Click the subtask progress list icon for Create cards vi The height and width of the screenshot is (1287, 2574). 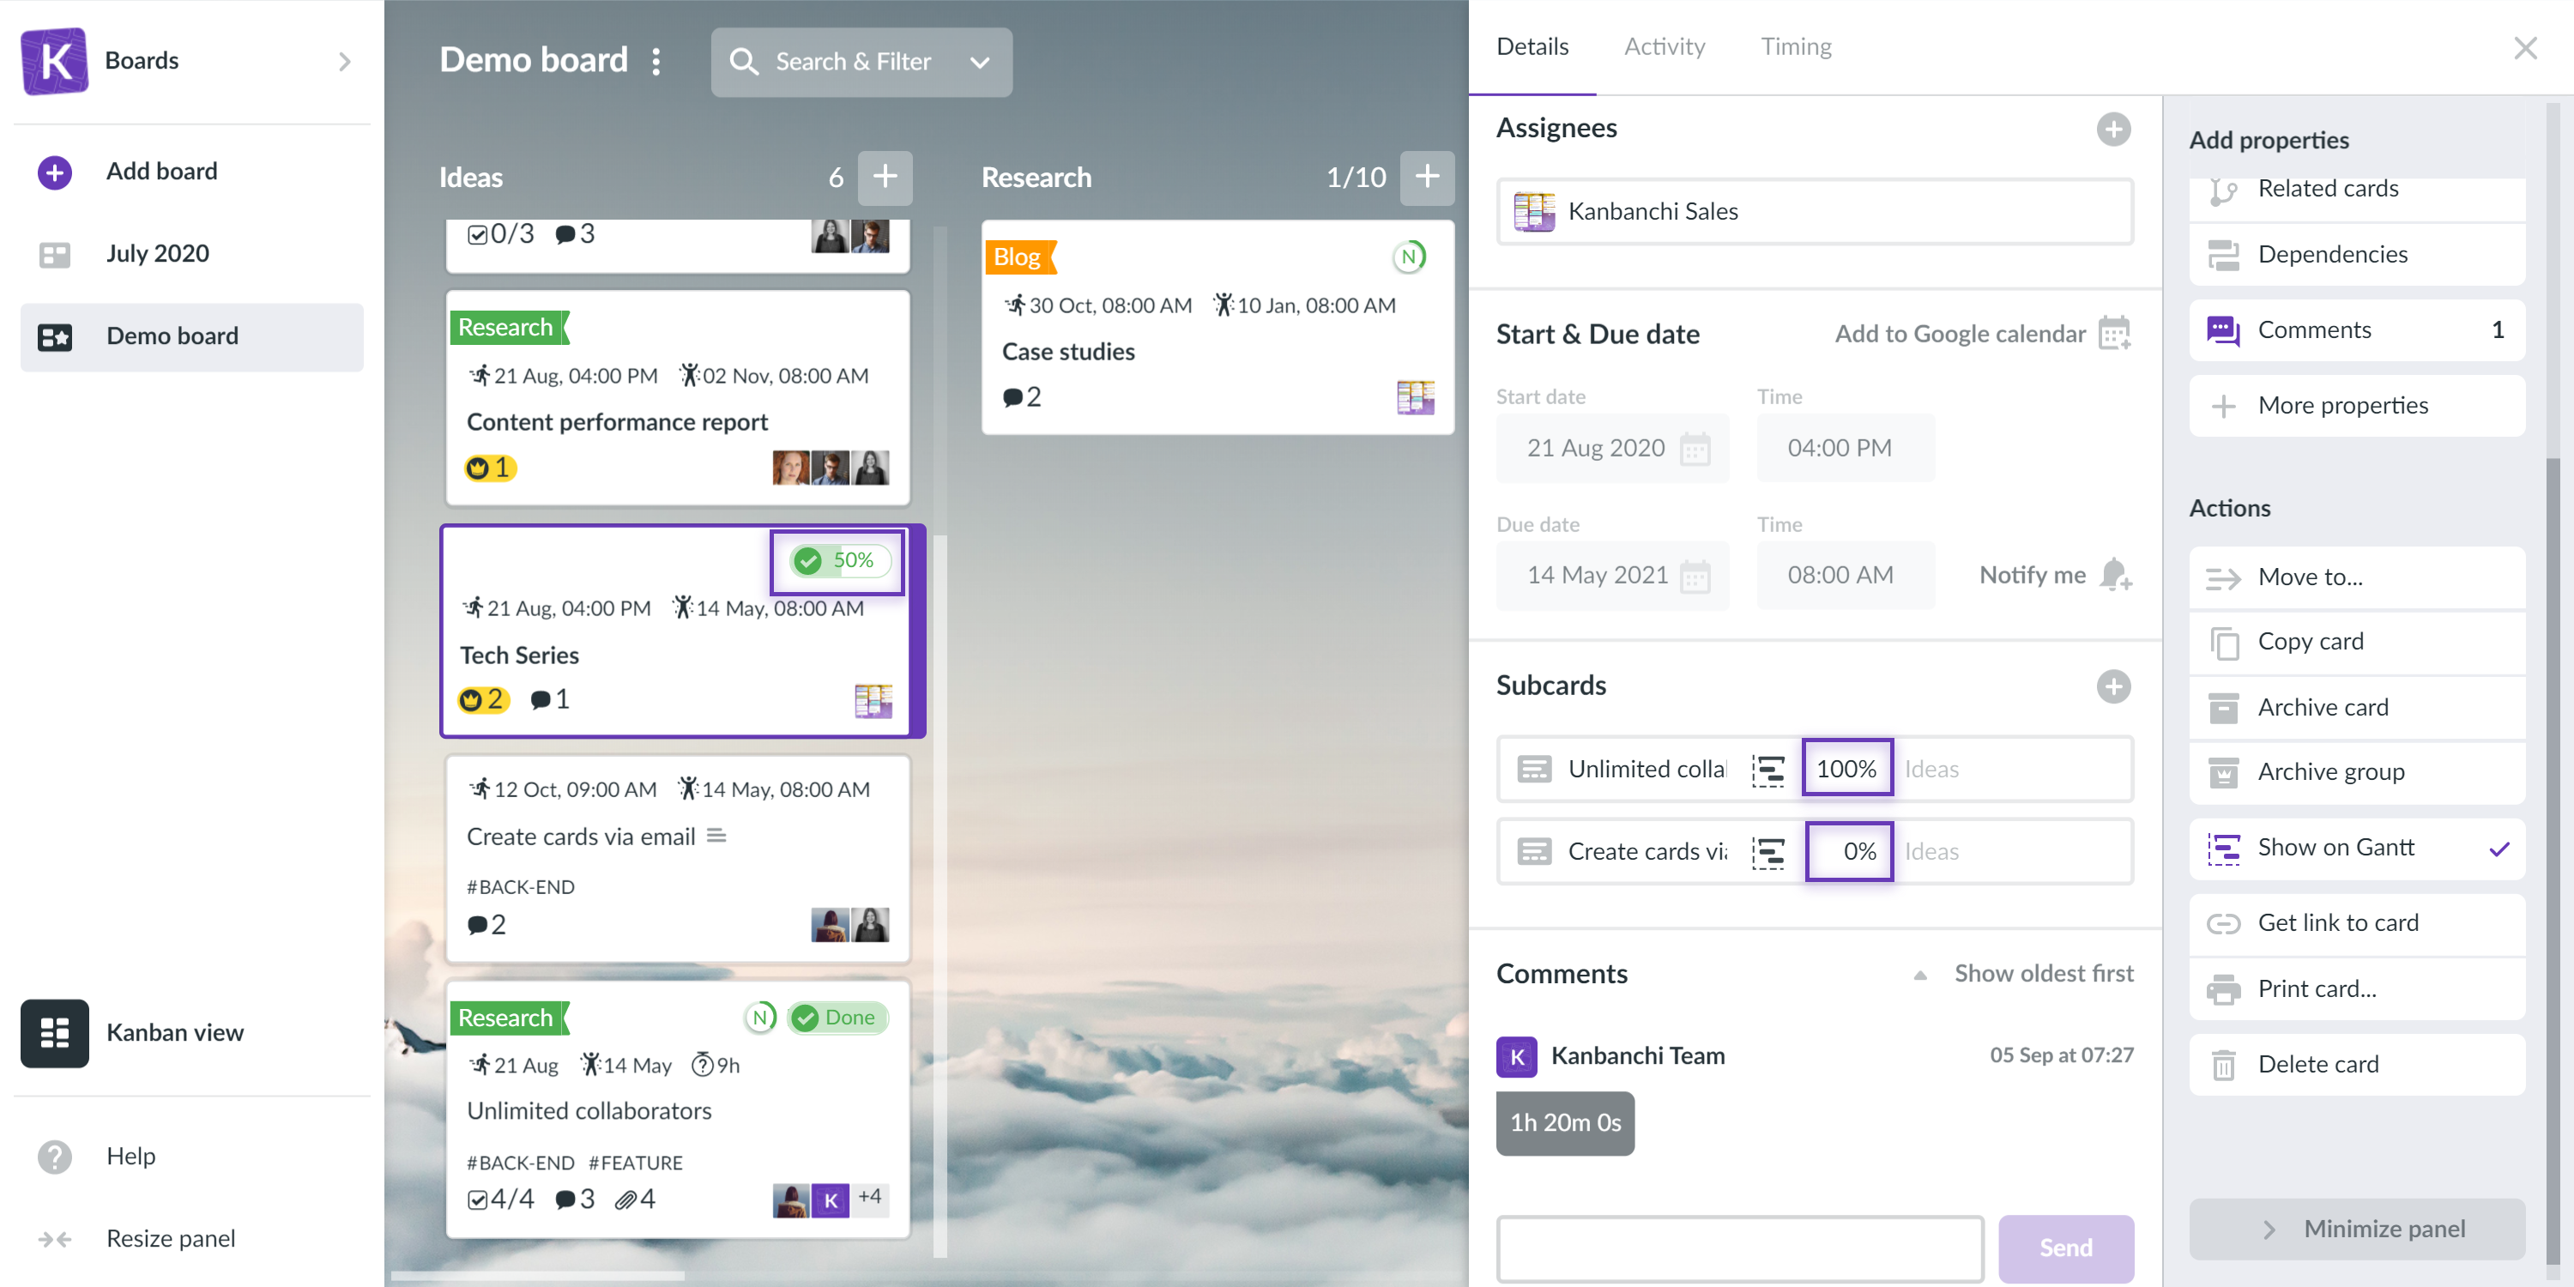coord(1769,850)
